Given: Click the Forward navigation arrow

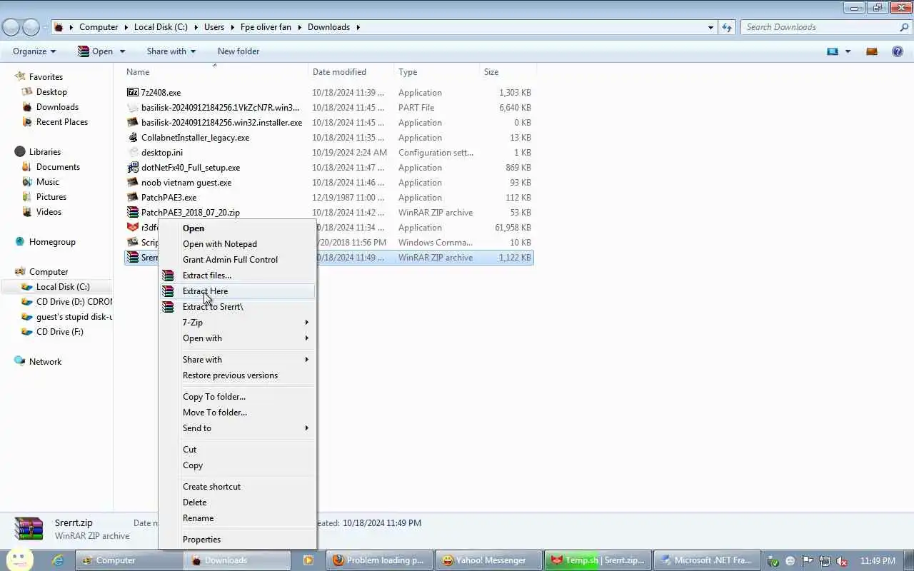Looking at the screenshot, I should [31, 27].
